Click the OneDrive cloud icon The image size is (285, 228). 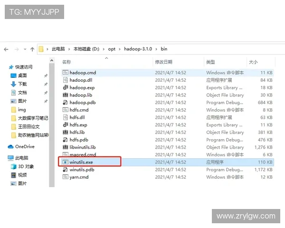pos(10,147)
